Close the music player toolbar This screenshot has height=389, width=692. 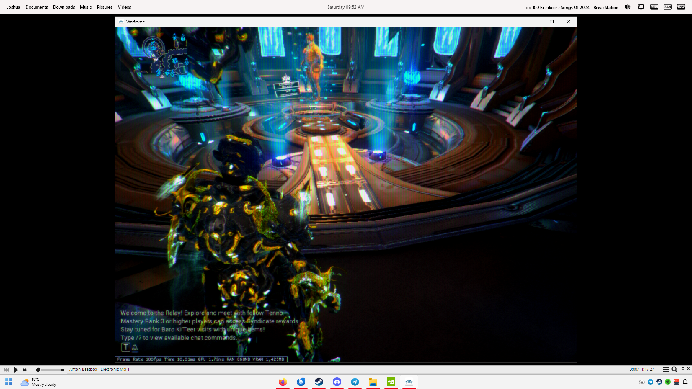pos(688,368)
